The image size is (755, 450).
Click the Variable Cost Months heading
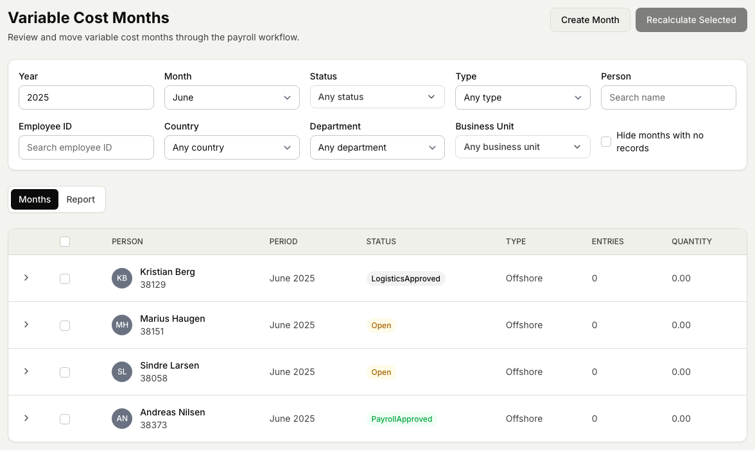(89, 18)
